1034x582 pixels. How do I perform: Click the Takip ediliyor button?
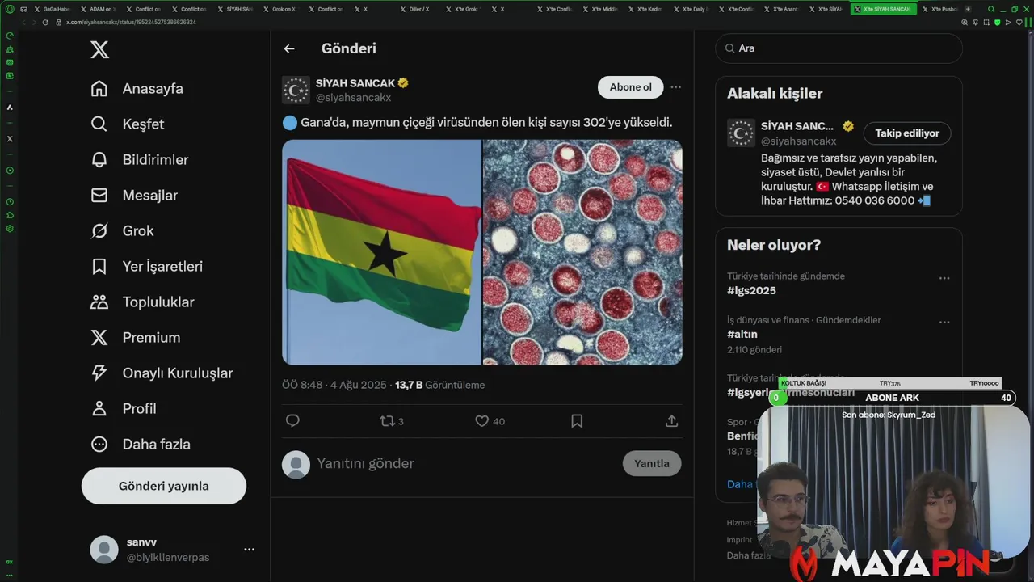(x=907, y=133)
